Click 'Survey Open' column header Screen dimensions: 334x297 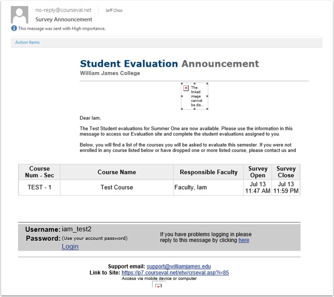(x=258, y=172)
